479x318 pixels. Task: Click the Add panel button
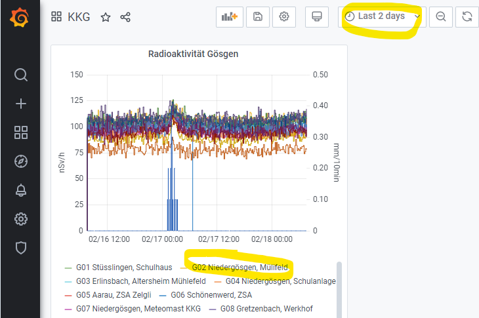tap(230, 17)
